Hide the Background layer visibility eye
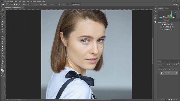This screenshot has height=101, width=180. coord(159,73)
